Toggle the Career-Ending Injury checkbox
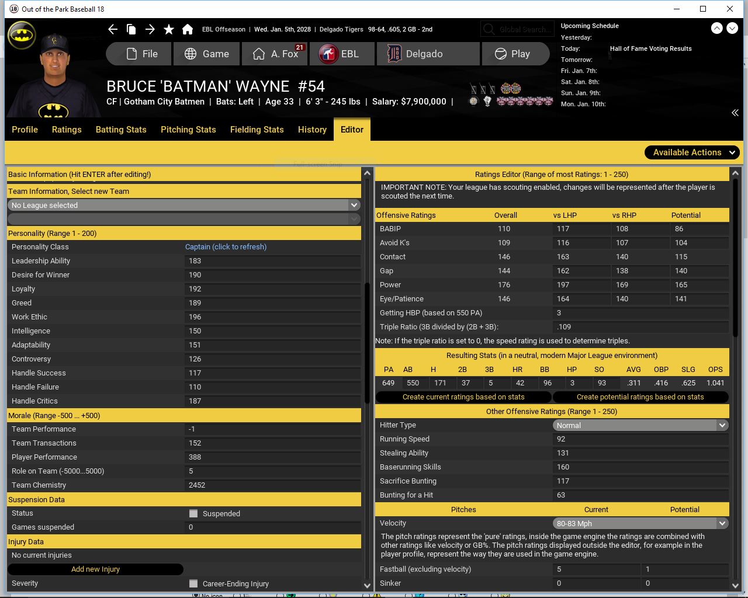This screenshot has height=598, width=748. [193, 583]
